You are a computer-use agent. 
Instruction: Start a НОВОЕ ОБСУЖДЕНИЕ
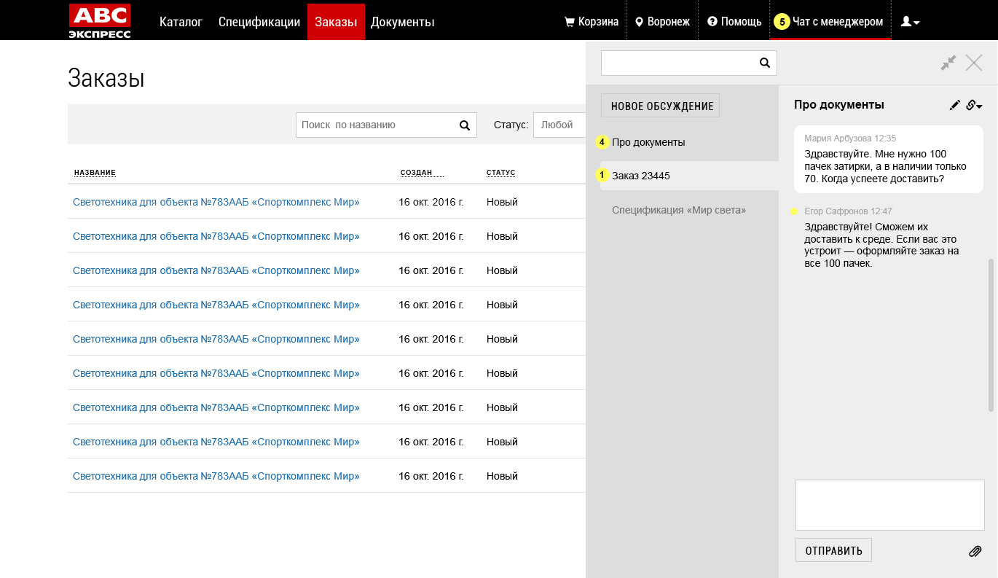pyautogui.click(x=660, y=106)
